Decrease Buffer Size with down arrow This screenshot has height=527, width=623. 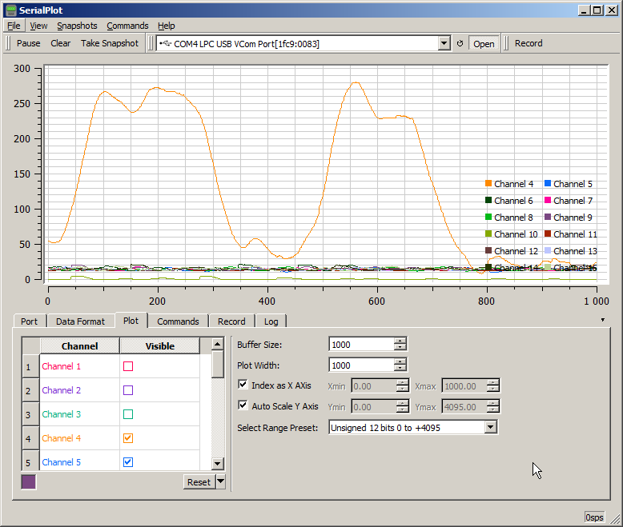[x=400, y=347]
